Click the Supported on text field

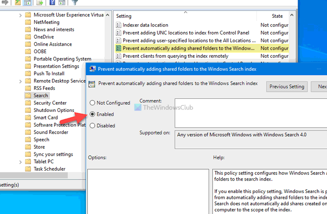point(251,139)
